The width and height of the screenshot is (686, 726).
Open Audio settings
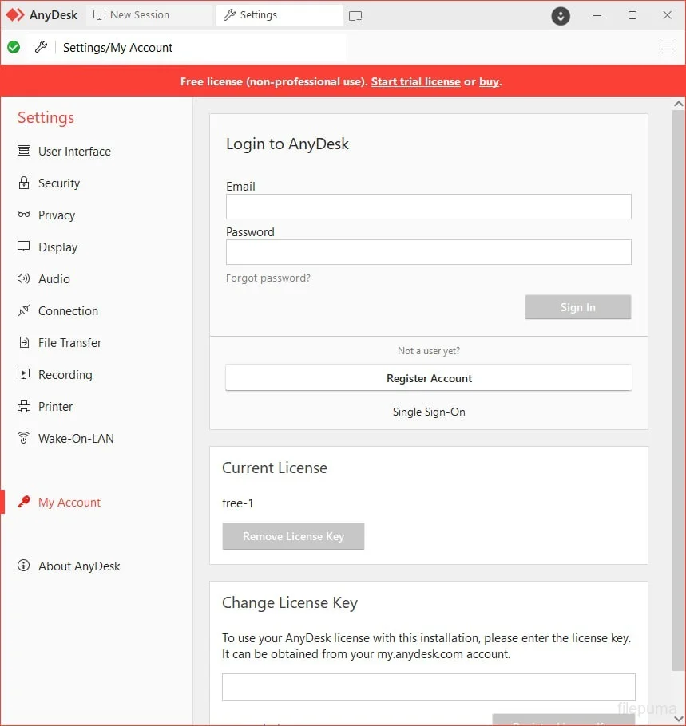(x=54, y=278)
